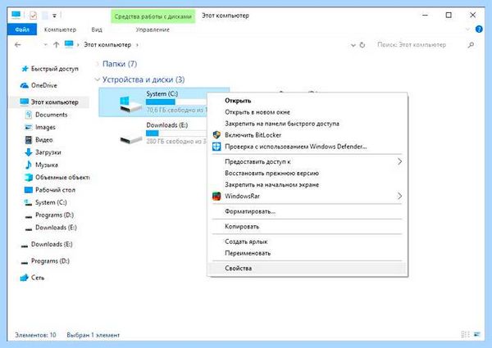Click the Downloads (E:) drive icon in main pane
The height and width of the screenshot is (348, 492).
tap(131, 138)
